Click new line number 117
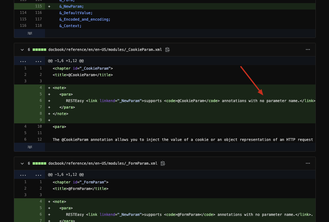 (39, 19)
